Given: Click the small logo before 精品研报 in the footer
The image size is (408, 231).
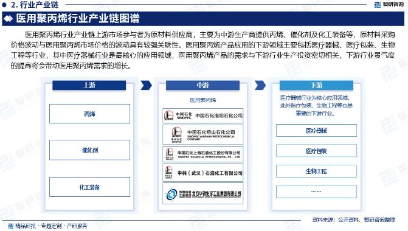Looking at the screenshot, I should tap(11, 226).
